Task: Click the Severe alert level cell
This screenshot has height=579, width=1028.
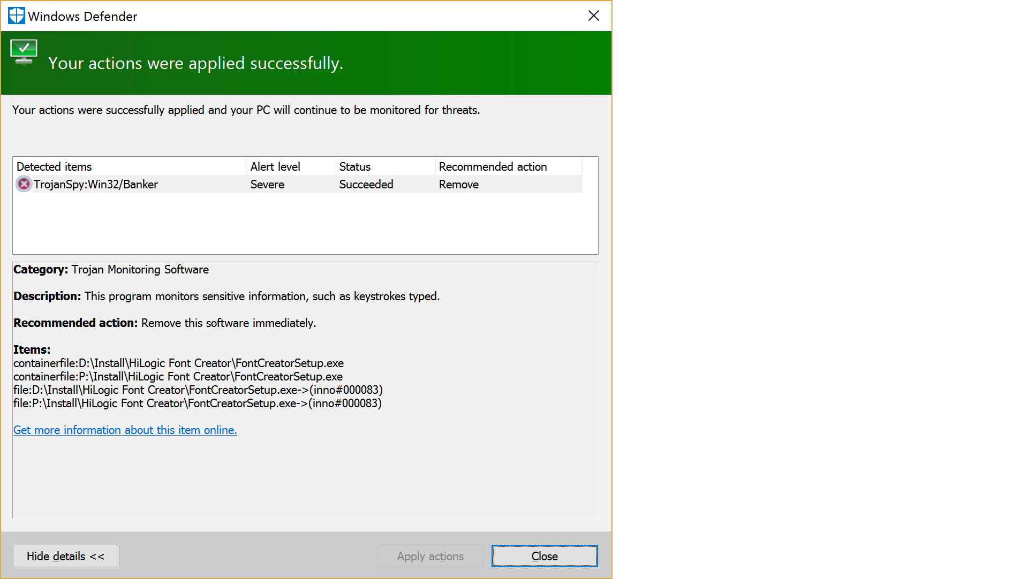Action: (267, 184)
